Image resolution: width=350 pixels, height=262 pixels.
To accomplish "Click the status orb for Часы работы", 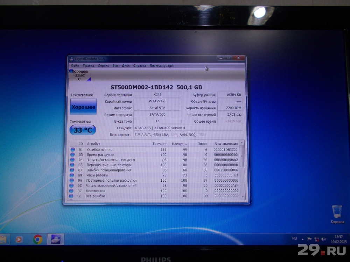I will [72, 175].
